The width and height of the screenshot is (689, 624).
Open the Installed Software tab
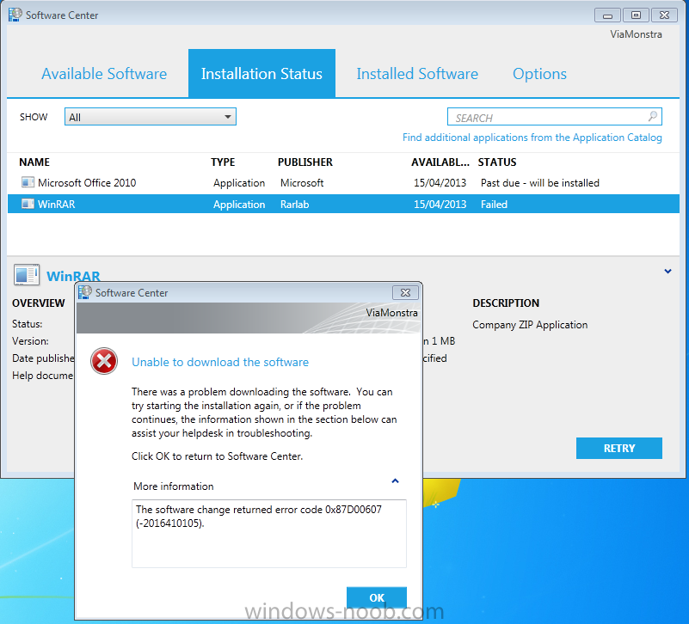click(417, 74)
